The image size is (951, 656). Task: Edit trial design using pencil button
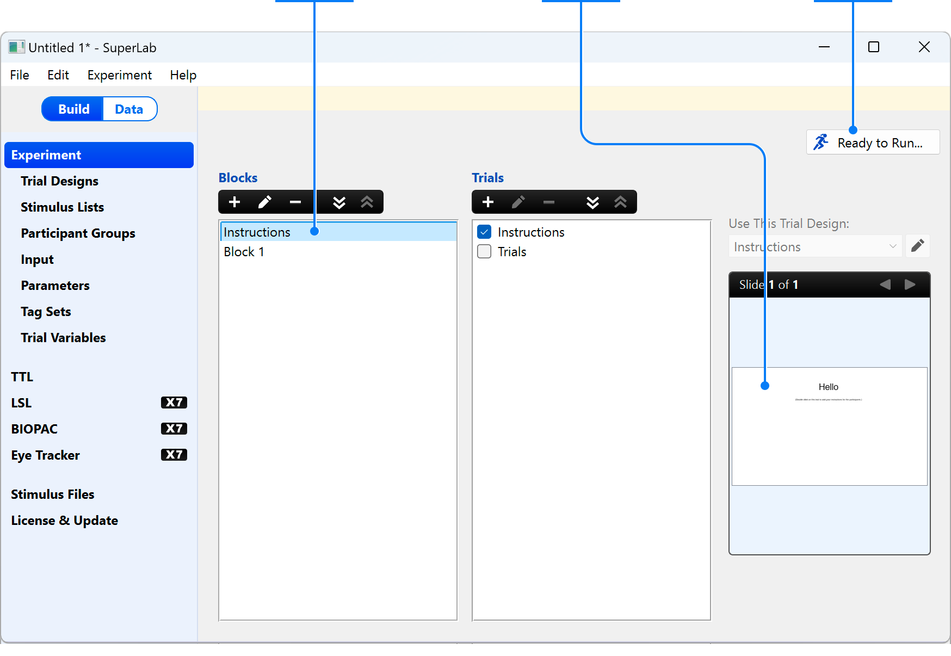tap(917, 246)
